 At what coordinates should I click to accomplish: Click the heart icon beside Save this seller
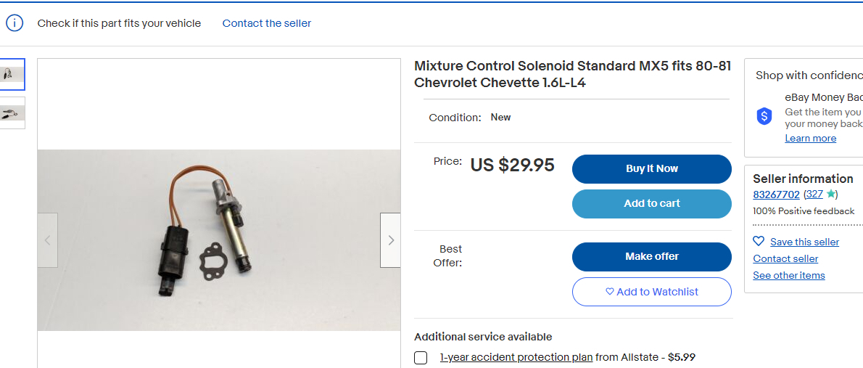[x=759, y=242]
